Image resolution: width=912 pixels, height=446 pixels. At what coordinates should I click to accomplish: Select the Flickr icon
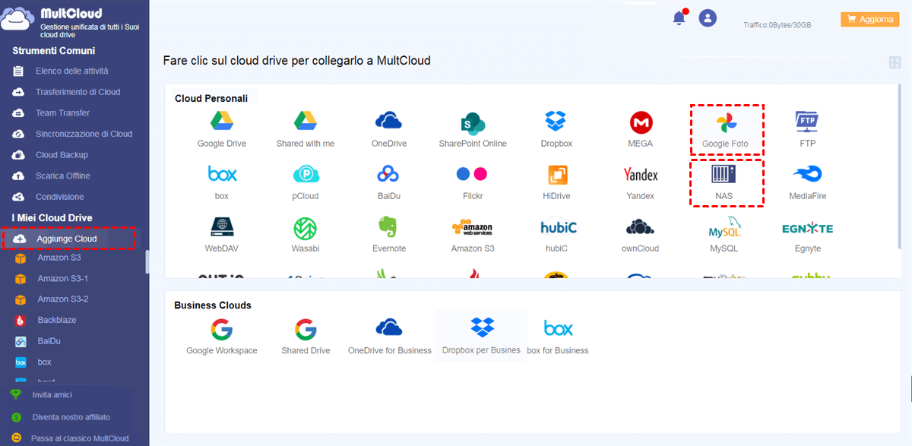473,174
